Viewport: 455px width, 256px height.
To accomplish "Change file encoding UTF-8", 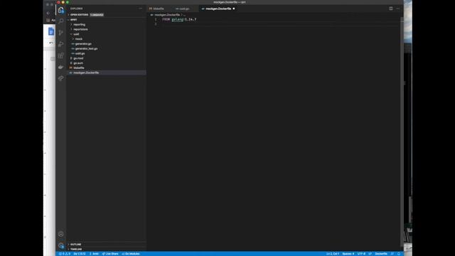I will (361, 254).
